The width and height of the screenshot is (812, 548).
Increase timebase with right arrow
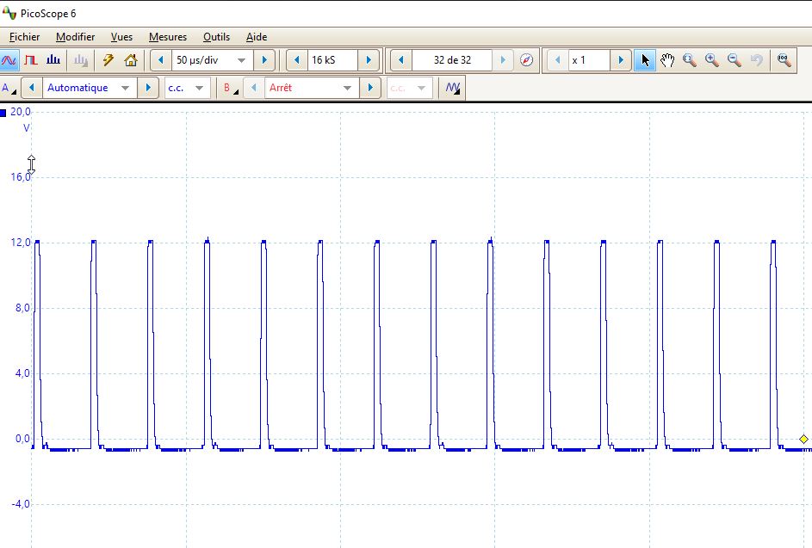point(264,60)
